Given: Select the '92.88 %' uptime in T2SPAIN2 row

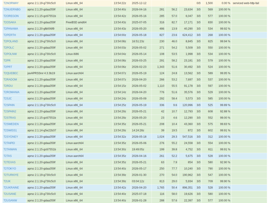Looking at the screenshot, I should click(x=225, y=111).
